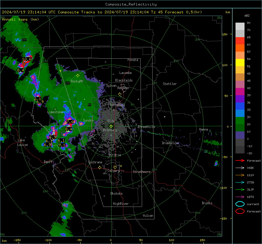Pick the purple swatch between 39 and 36
The image size is (262, 244).
coord(240,99)
